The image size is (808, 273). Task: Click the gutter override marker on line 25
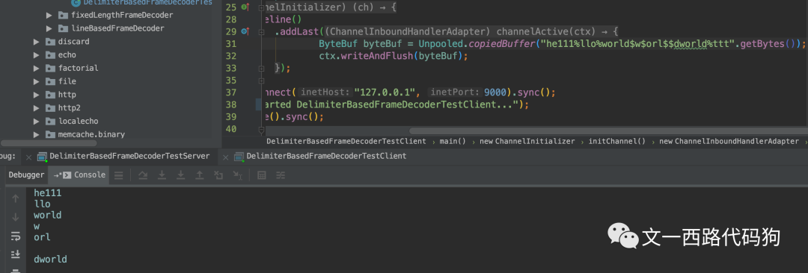(x=245, y=7)
